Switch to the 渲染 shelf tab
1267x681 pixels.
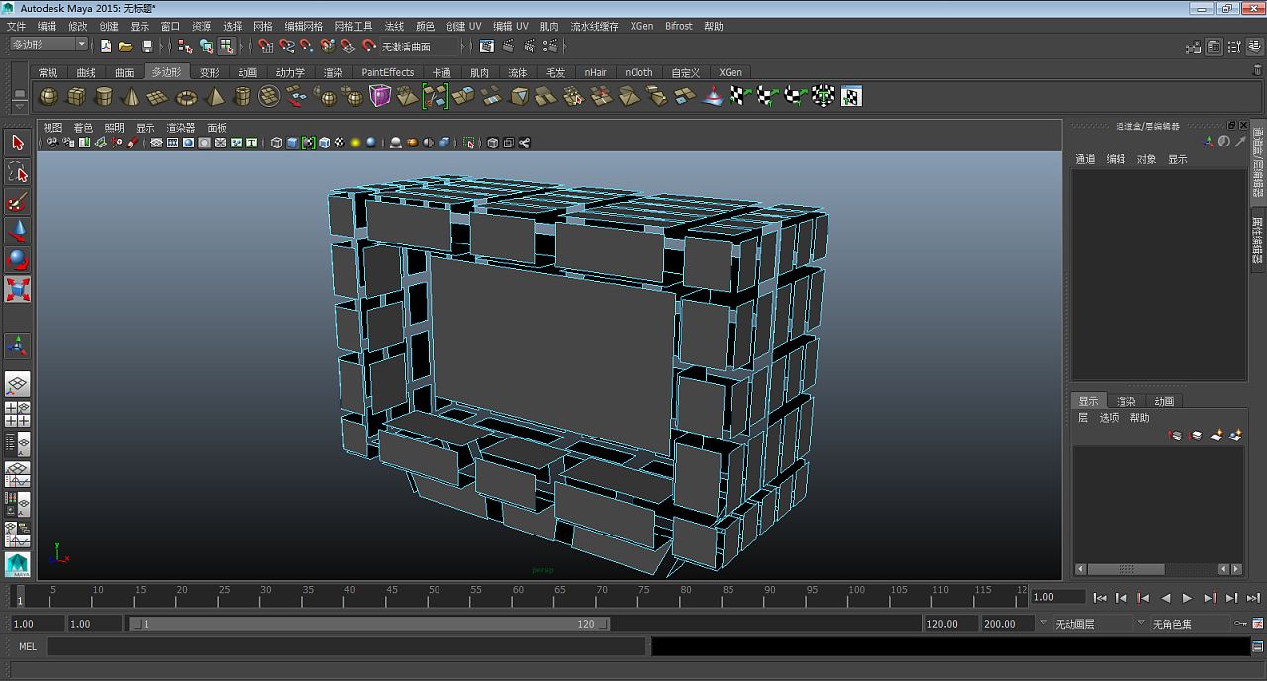click(x=333, y=72)
